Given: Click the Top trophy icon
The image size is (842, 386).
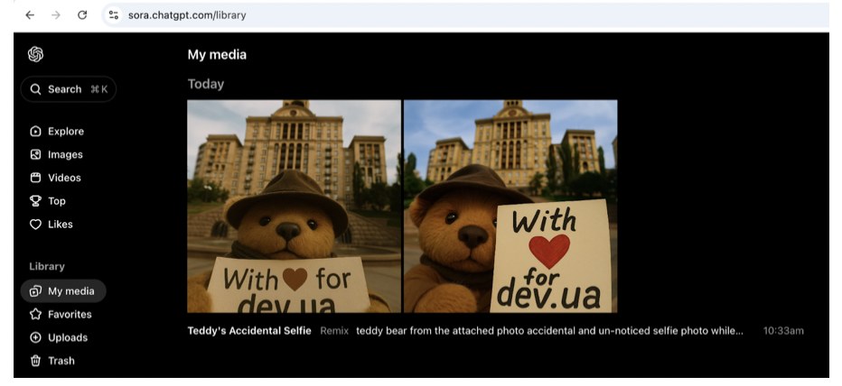Looking at the screenshot, I should click(35, 201).
